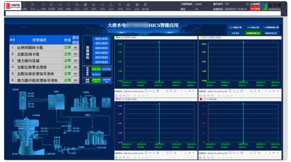Switch to AVC性能计算 tab

[x=253, y=27]
